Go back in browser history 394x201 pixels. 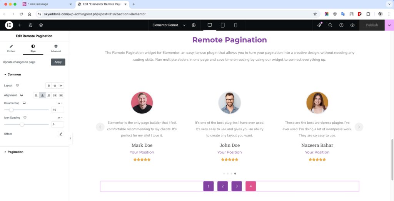coord(5,14)
